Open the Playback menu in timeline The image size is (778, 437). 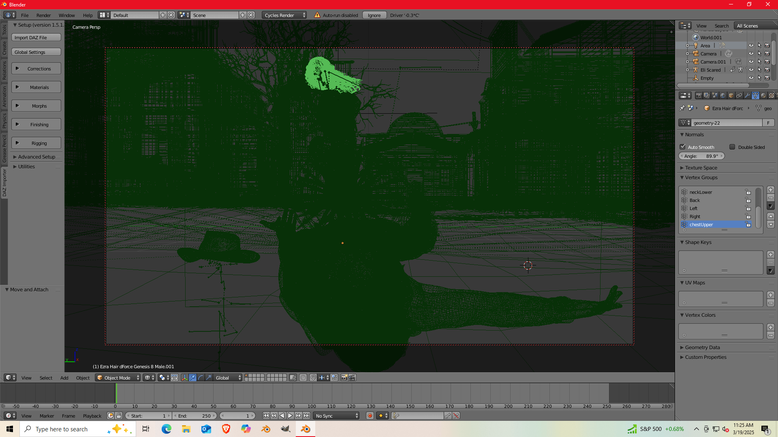point(92,416)
